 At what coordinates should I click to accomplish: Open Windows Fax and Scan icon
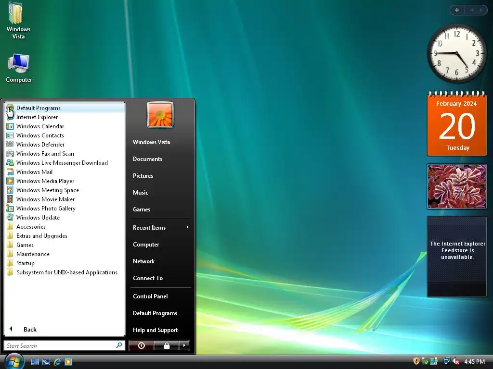pyautogui.click(x=10, y=153)
